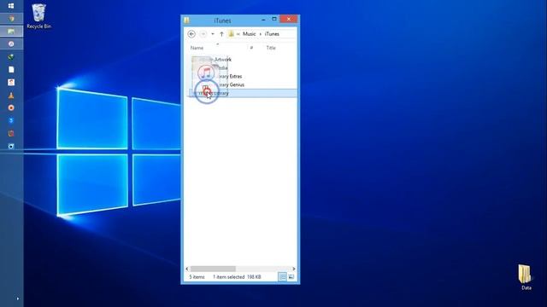Open the chevron between Music and iTunes
547x307 pixels.
[x=260, y=34]
